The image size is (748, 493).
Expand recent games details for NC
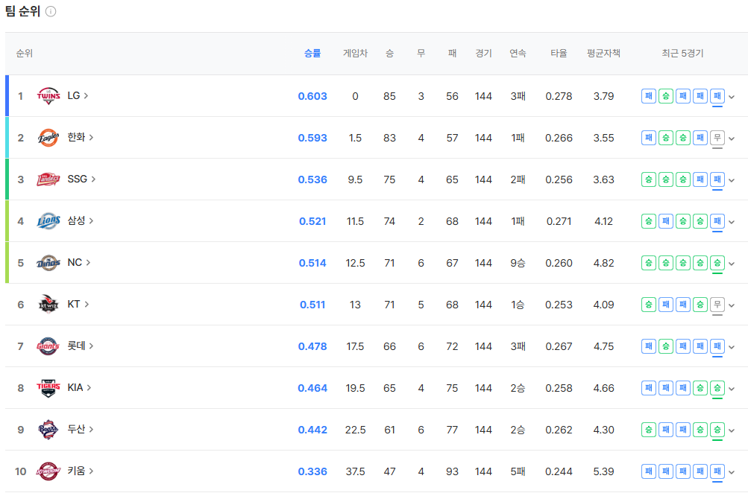(732, 264)
